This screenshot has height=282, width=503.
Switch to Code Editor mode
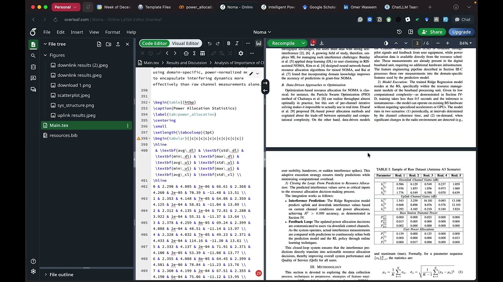[x=154, y=43]
